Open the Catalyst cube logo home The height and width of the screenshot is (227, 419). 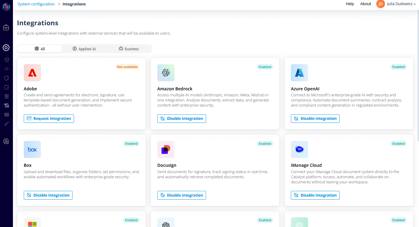coord(6,6)
